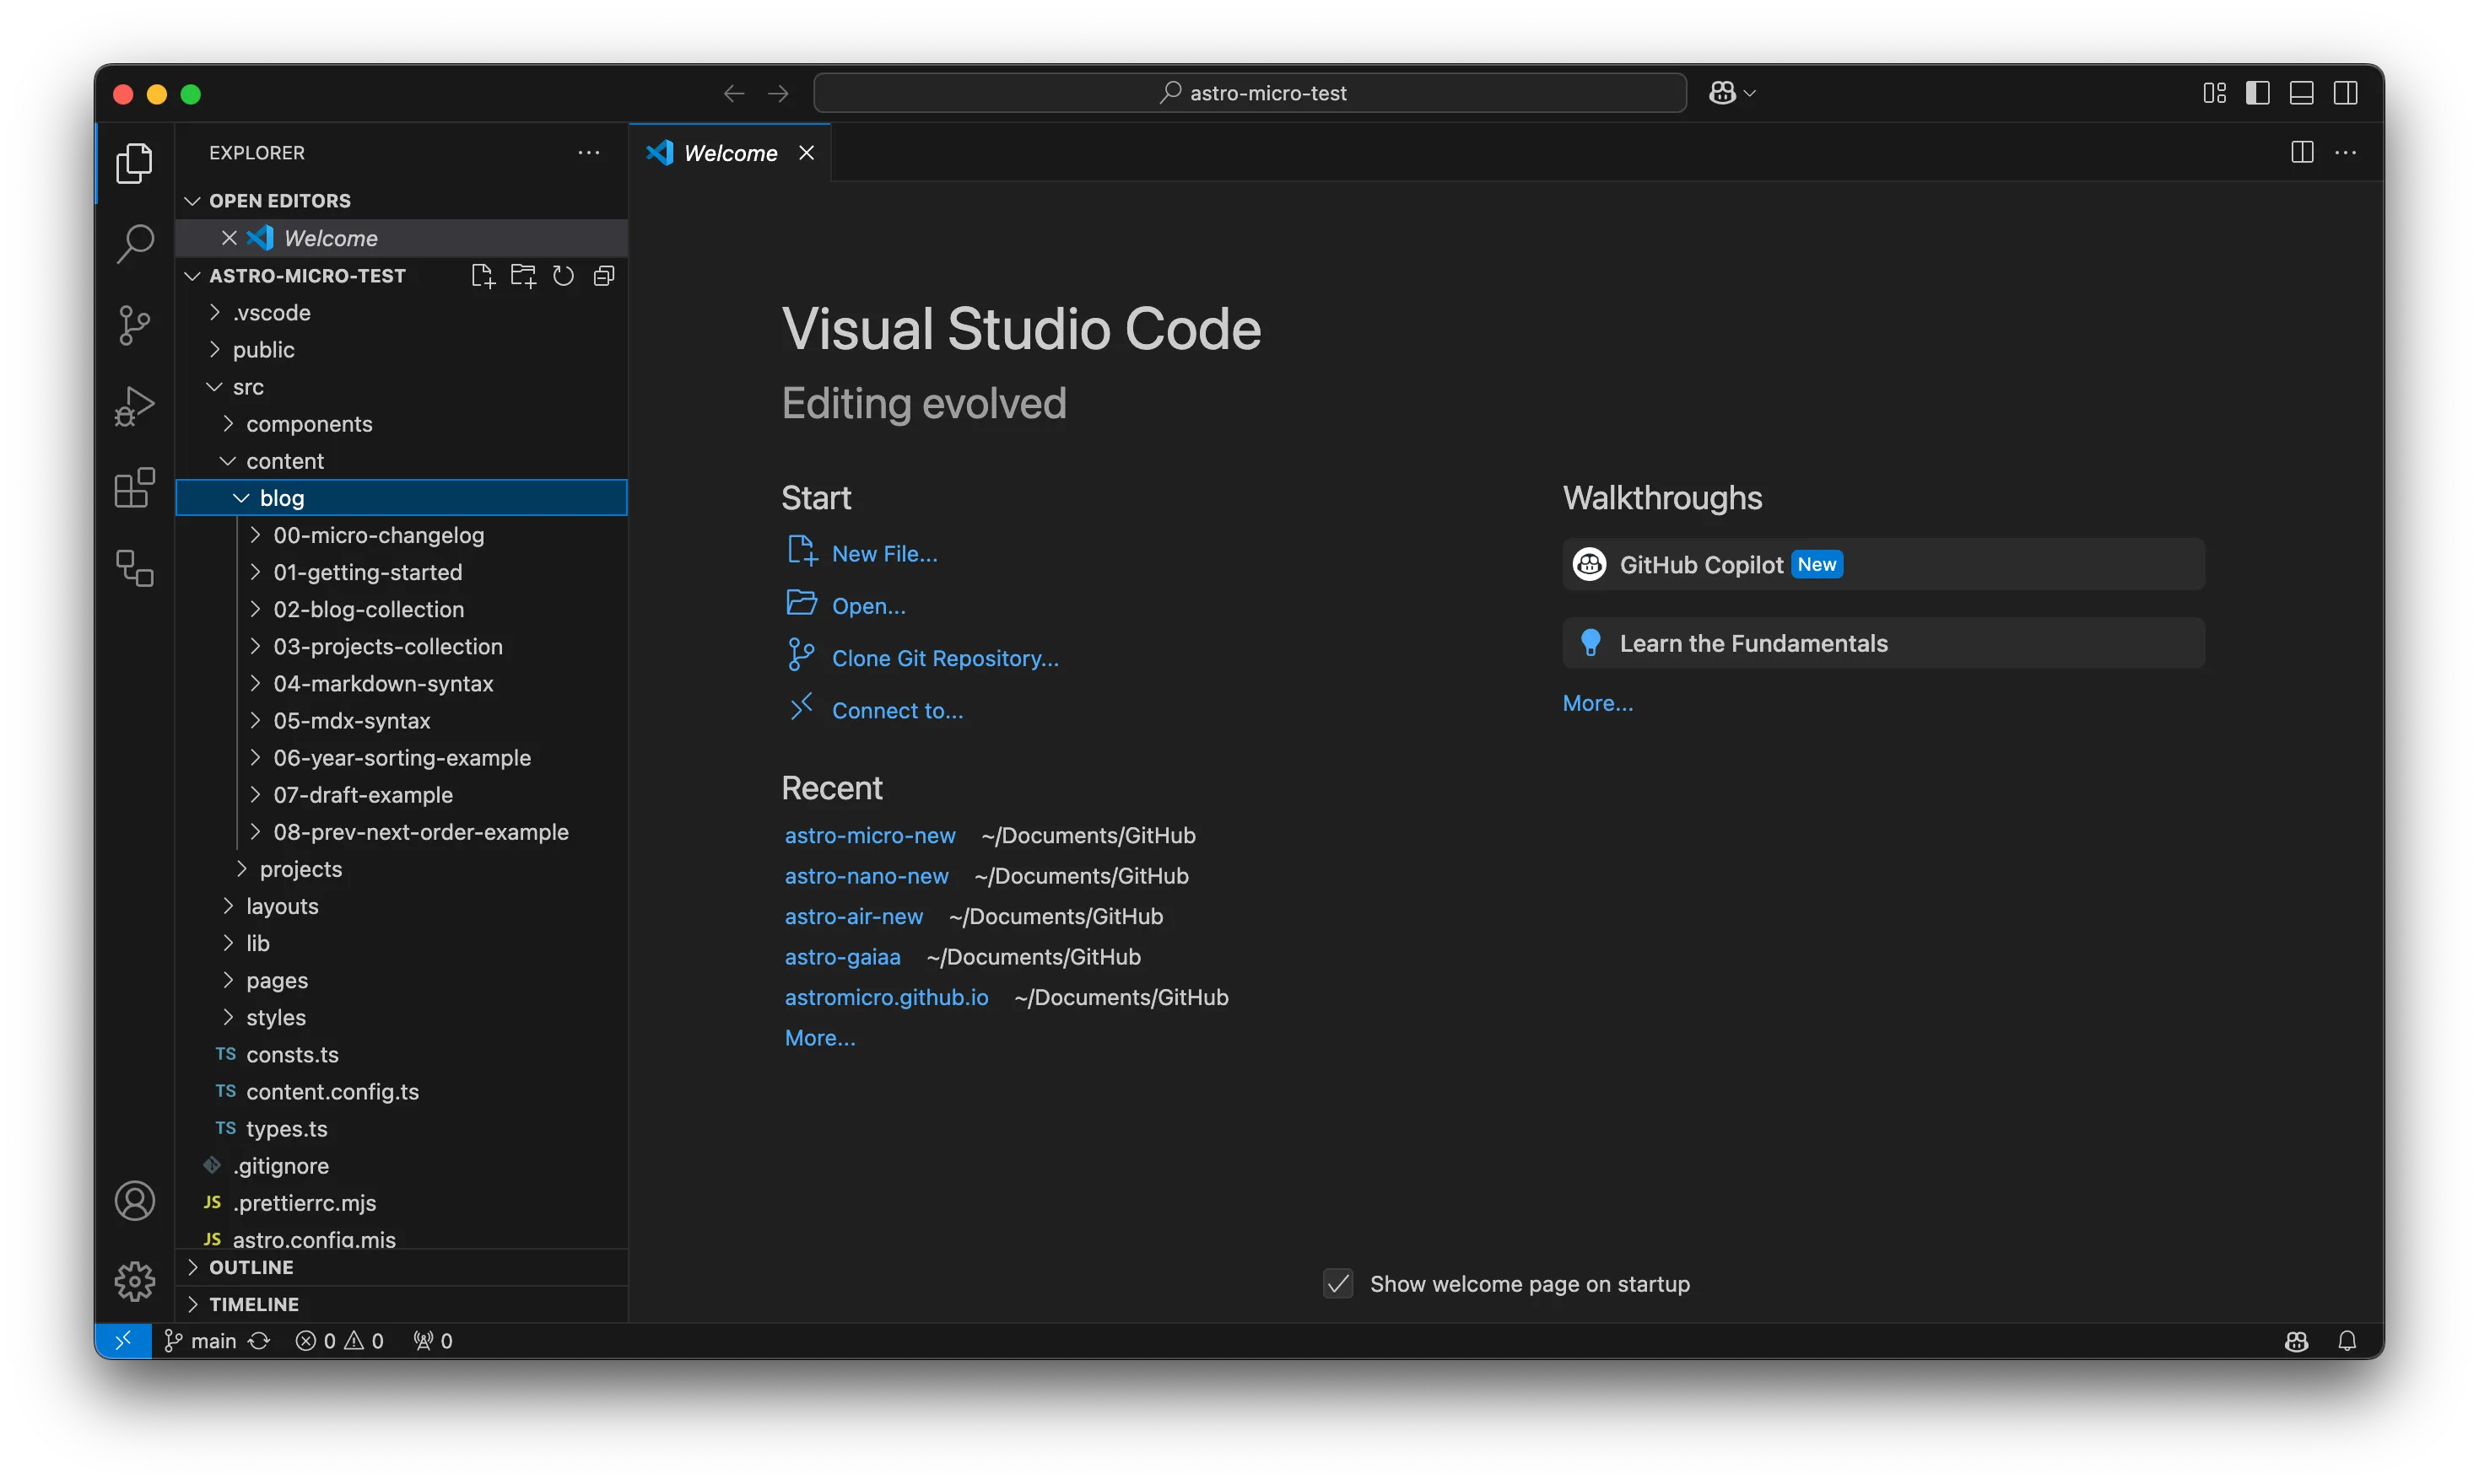Split the editor right
Screen dimensions: 2479x1484
(x=2302, y=152)
